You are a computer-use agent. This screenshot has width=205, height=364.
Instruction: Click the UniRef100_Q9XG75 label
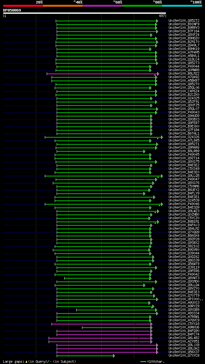click(184, 162)
